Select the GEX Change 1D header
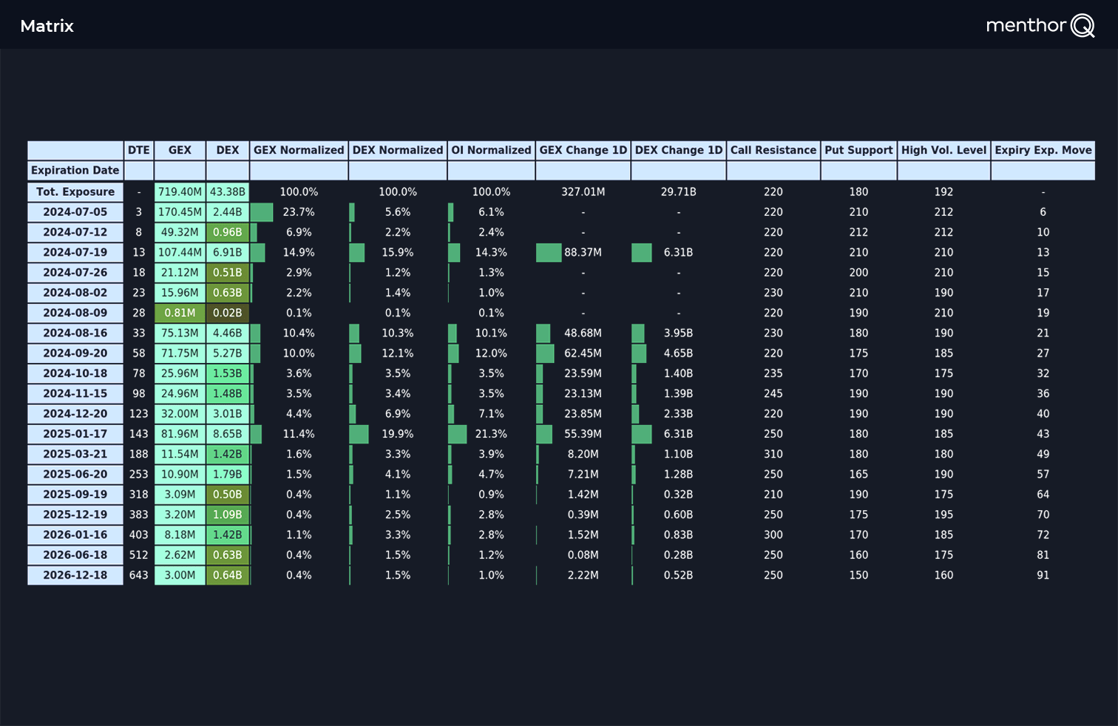The height and width of the screenshot is (726, 1118). [x=583, y=150]
